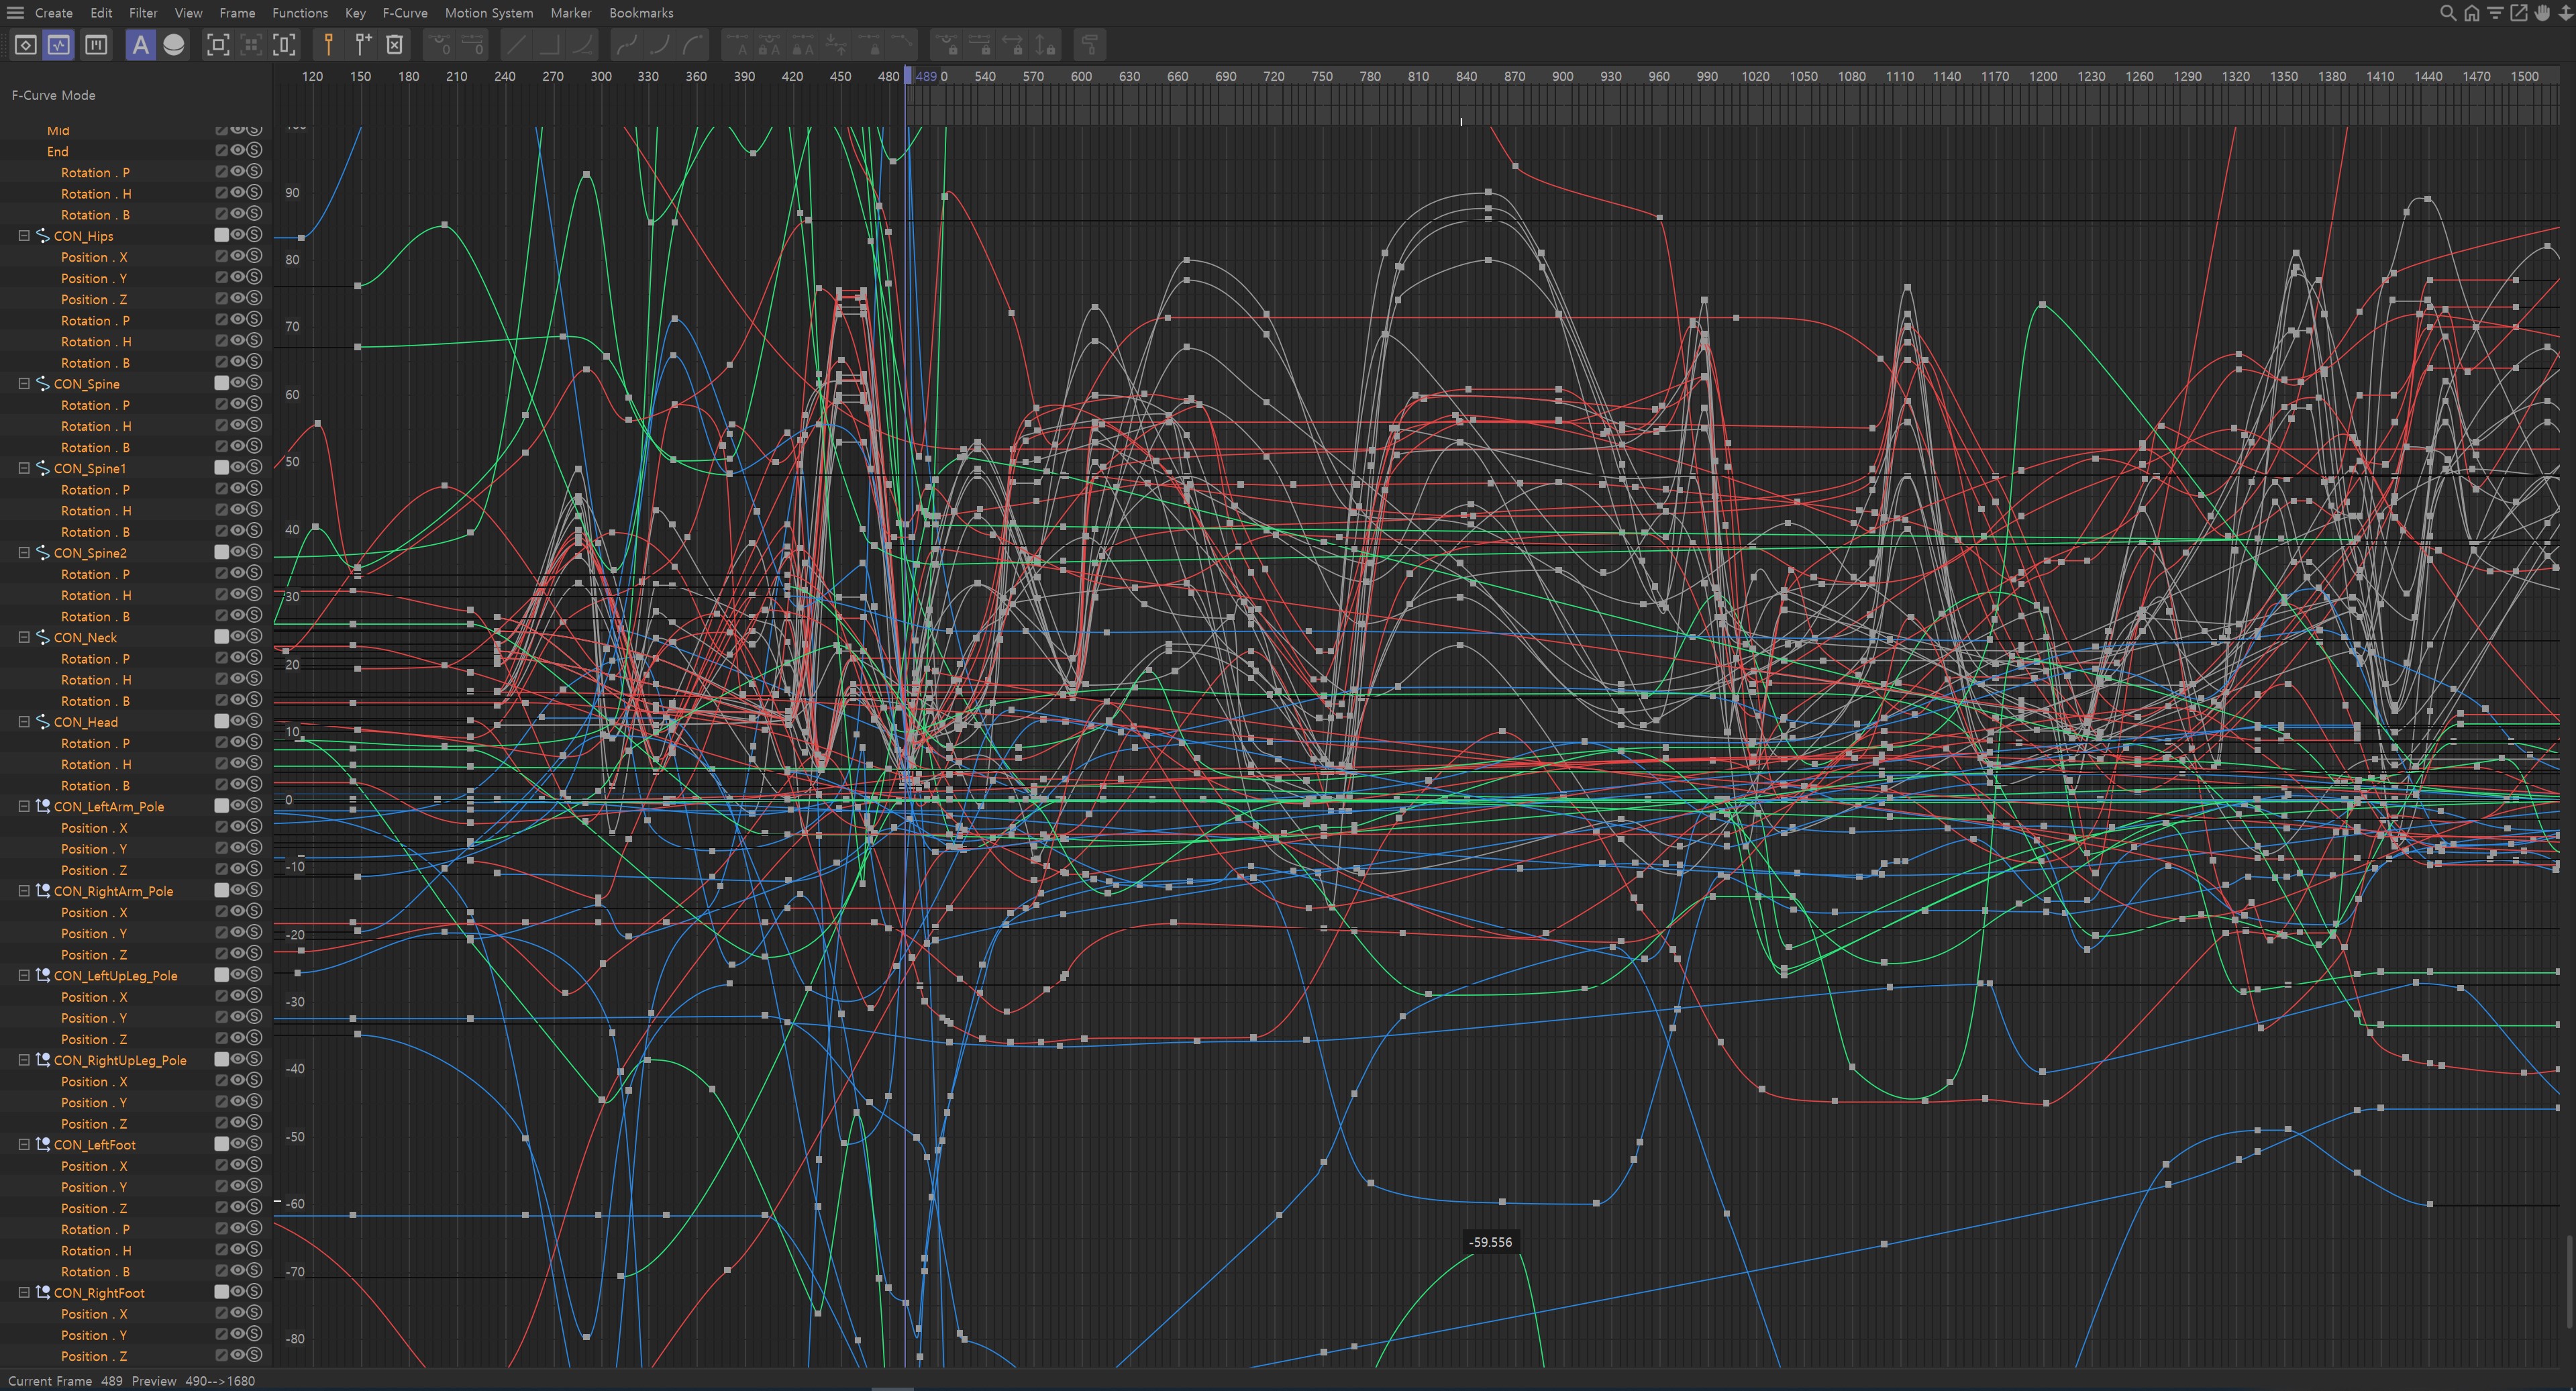Select Rotation . P under CON_Spine1
The height and width of the screenshot is (1391, 2576).
tap(95, 490)
